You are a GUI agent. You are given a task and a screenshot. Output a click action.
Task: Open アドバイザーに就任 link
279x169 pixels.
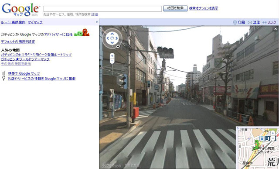click(x=58, y=34)
